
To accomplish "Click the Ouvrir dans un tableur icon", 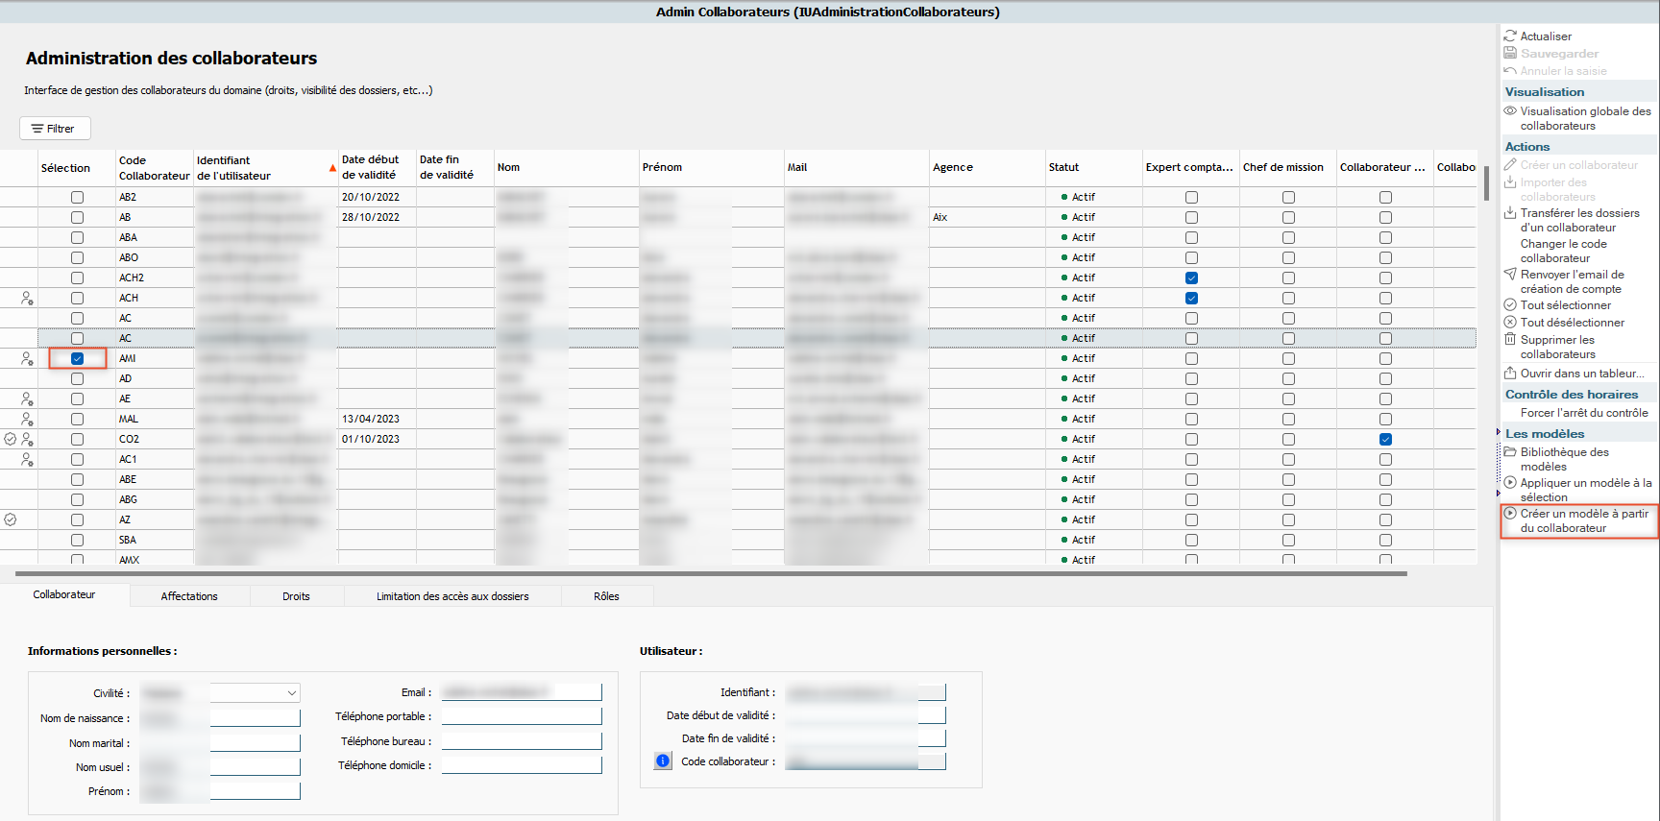I will click(1510, 373).
